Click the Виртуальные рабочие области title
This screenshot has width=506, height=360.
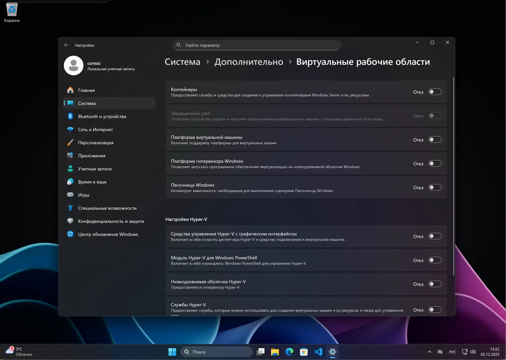(x=363, y=62)
